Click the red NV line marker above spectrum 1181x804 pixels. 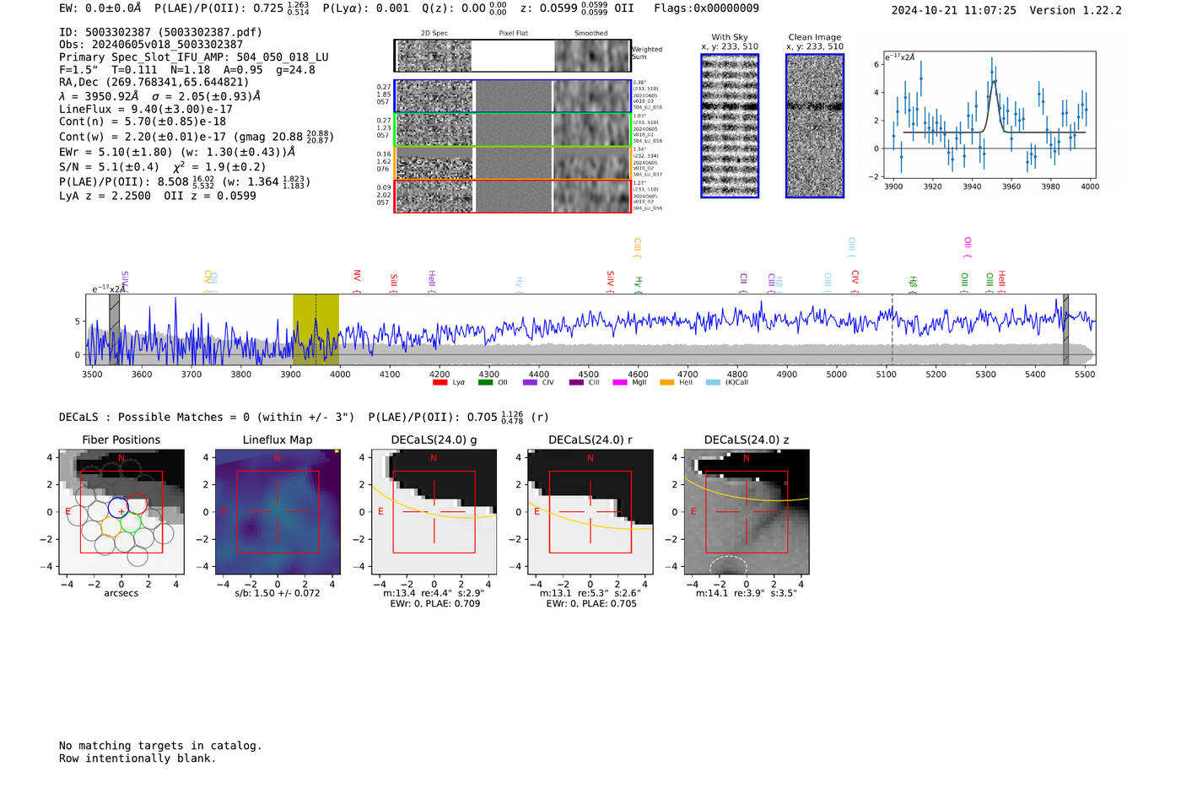point(357,277)
